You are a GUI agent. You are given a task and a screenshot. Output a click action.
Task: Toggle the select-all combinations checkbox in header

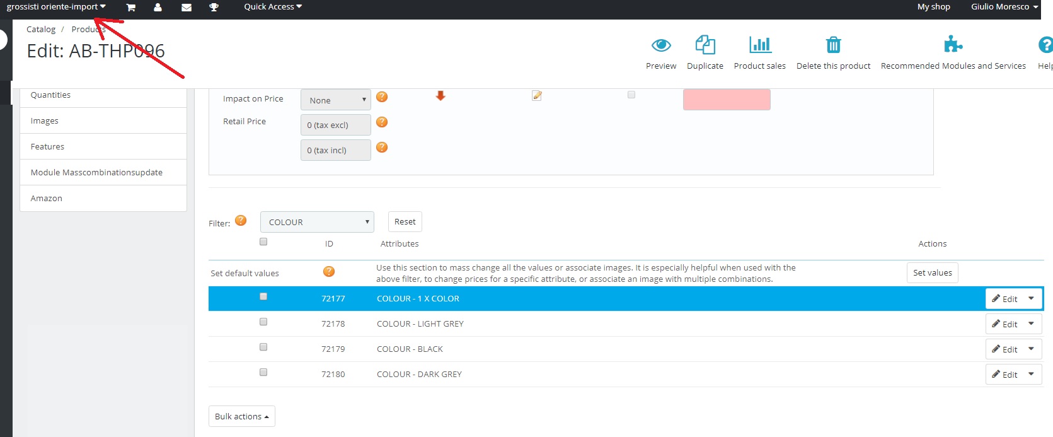(x=263, y=242)
